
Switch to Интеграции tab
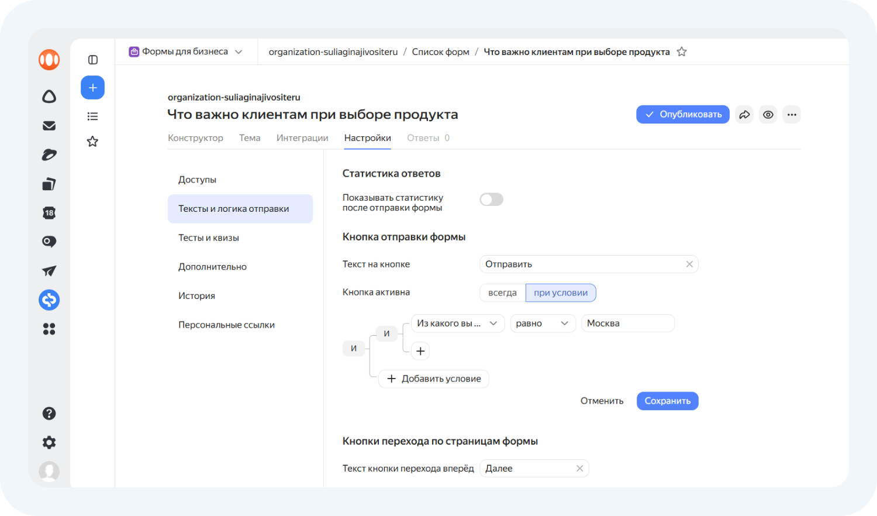[302, 138]
